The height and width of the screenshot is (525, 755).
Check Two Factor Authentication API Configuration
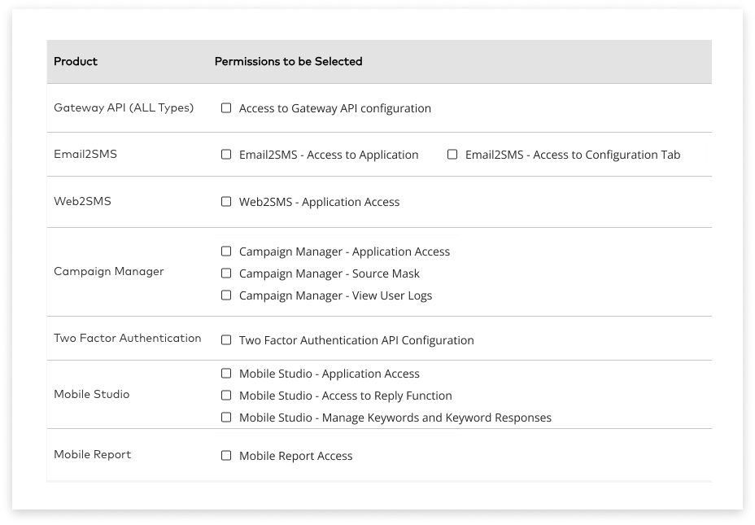tap(226, 340)
